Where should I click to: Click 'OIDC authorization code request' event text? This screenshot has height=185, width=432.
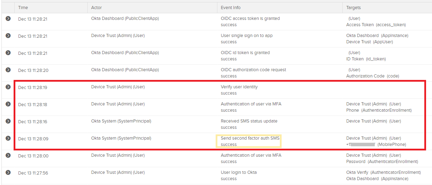point(253,70)
